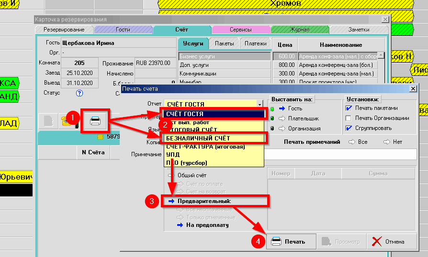The height and width of the screenshot is (257, 428).
Task: Open the Сервисы tab
Action: point(240,30)
